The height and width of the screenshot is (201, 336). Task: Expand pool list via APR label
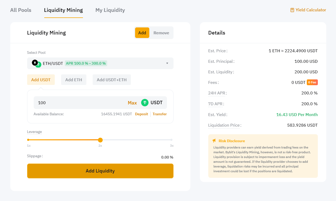[x=86, y=63]
